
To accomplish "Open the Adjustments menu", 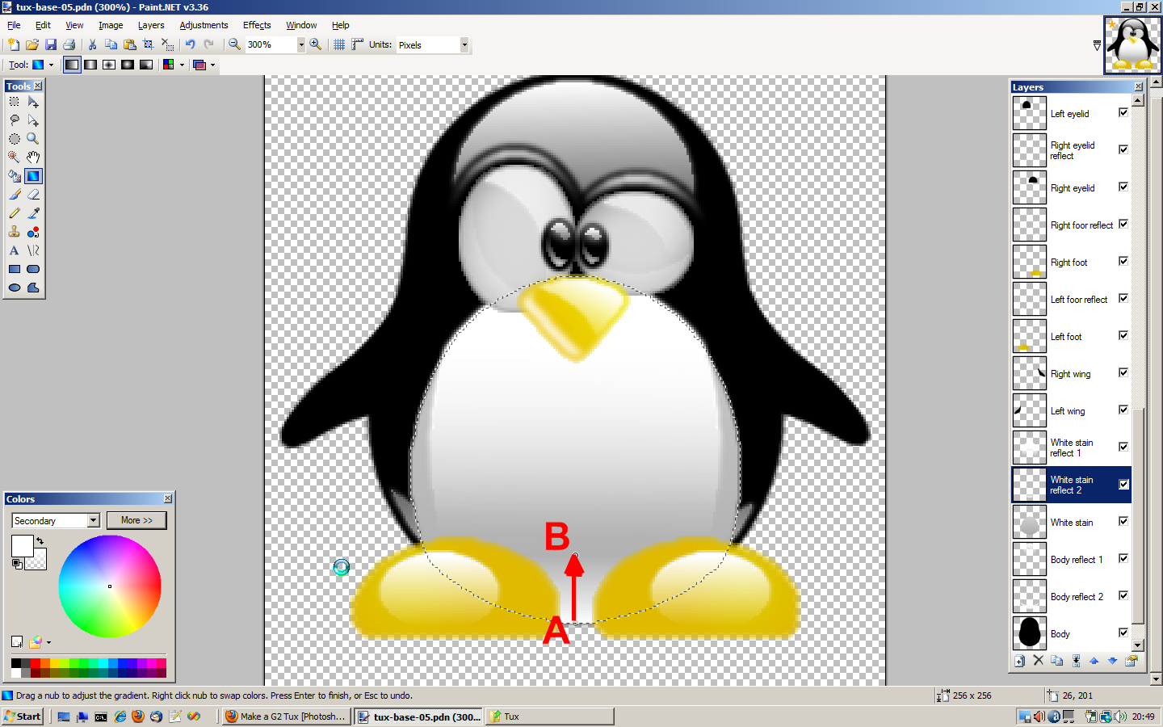I will (x=204, y=25).
